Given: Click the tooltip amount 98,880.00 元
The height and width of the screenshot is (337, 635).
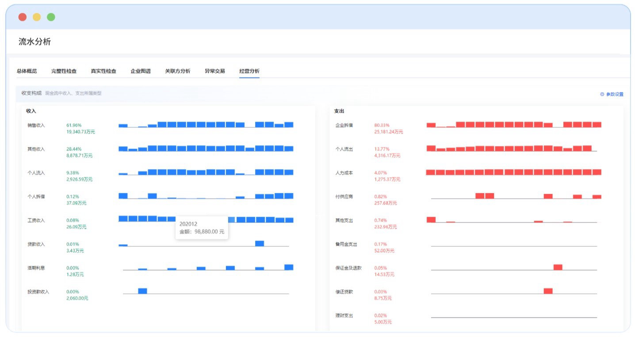Looking at the screenshot, I should [x=202, y=231].
